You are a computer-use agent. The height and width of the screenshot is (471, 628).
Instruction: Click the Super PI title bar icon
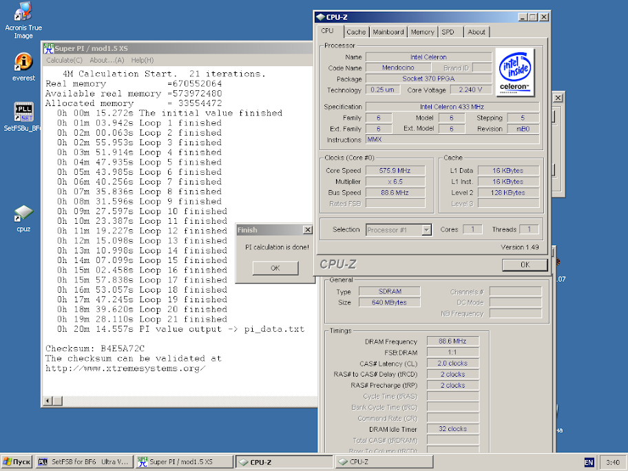(x=48, y=48)
